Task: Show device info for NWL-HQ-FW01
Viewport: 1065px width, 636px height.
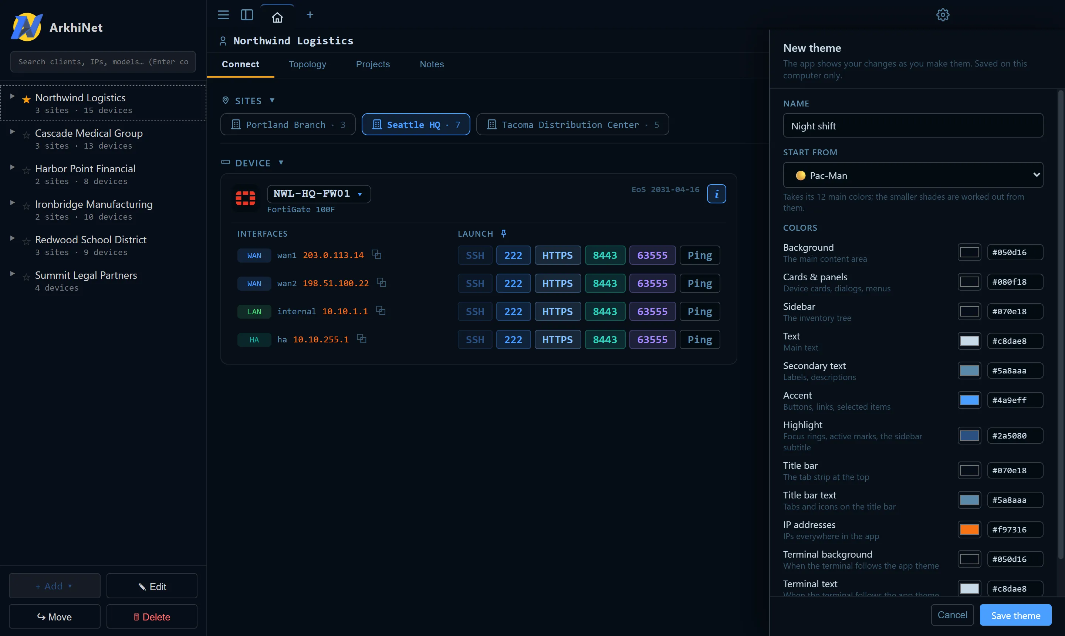Action: (x=716, y=194)
